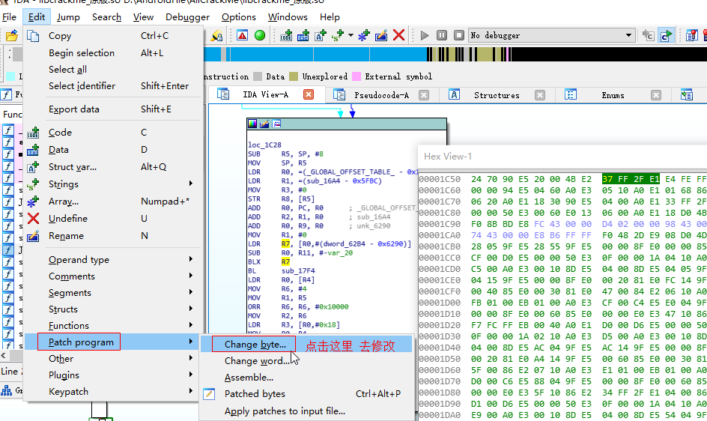Click the grayed C arrow toolbar icon
Screen dimensions: 707x421
[649, 35]
